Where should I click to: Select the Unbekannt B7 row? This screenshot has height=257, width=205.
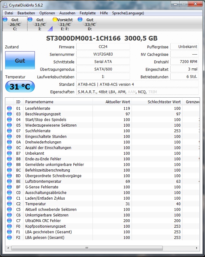[102, 153]
